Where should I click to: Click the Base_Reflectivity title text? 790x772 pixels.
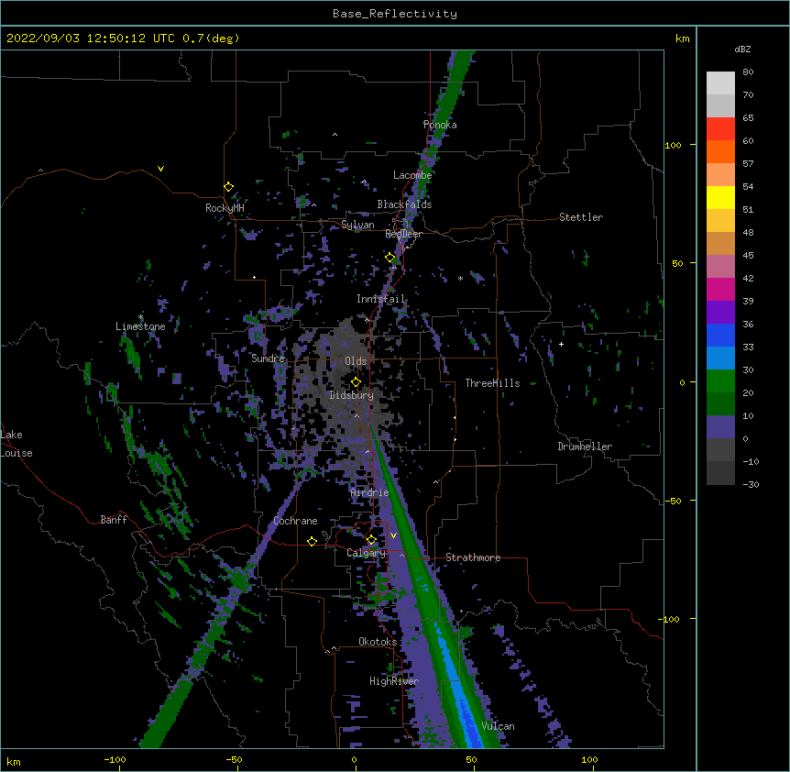coord(395,14)
